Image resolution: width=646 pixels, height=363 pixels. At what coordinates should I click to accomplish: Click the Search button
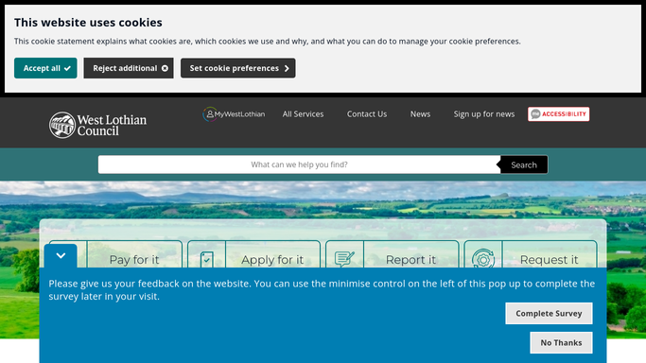click(x=524, y=164)
